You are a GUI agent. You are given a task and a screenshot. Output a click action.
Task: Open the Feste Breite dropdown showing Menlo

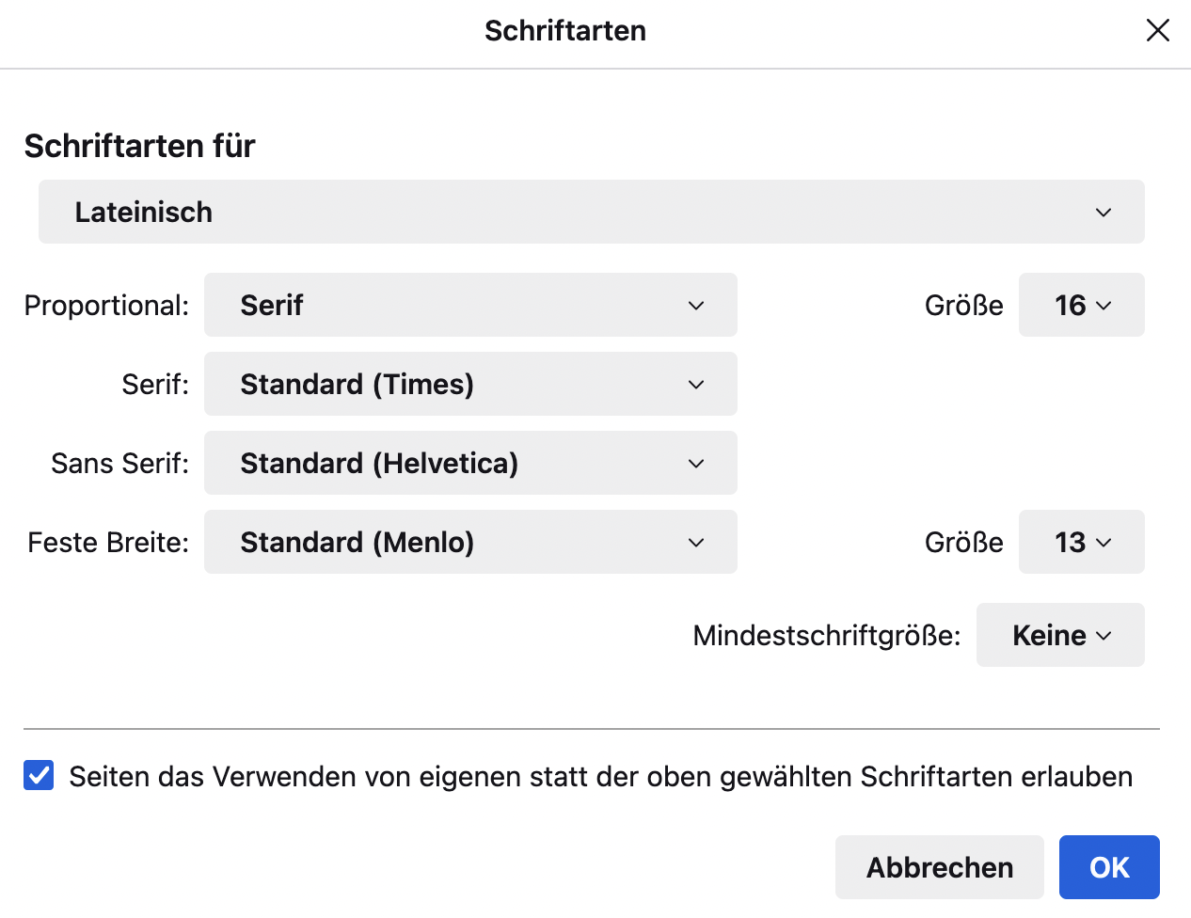pyautogui.click(x=469, y=543)
